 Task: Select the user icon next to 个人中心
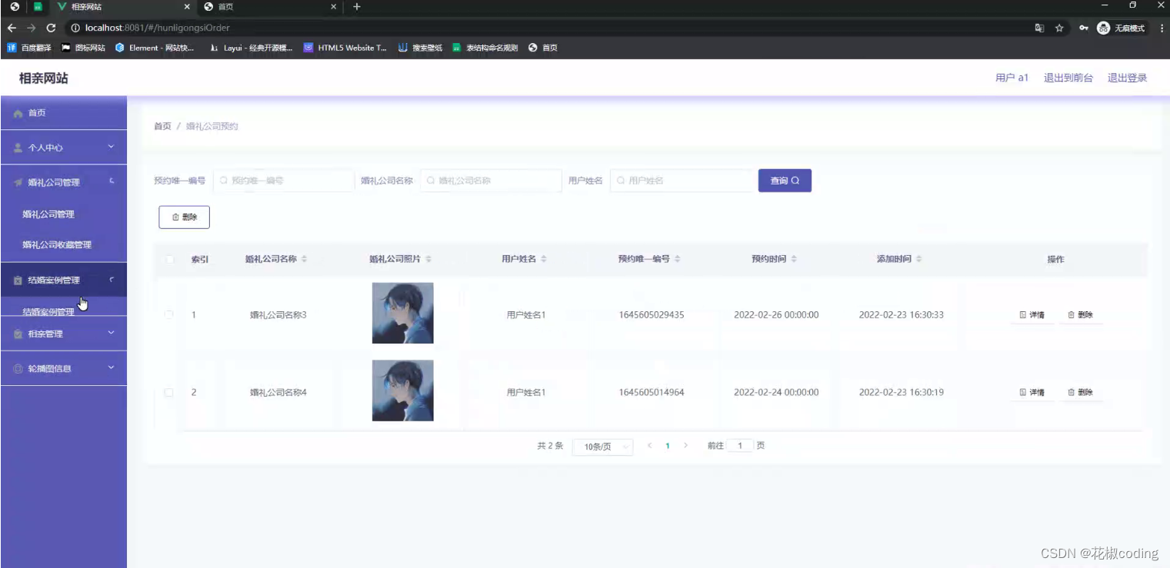[17, 147]
